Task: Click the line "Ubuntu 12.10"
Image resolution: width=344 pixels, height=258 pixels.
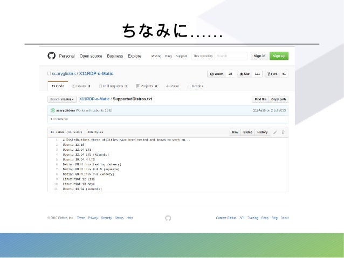Action: (x=73, y=145)
